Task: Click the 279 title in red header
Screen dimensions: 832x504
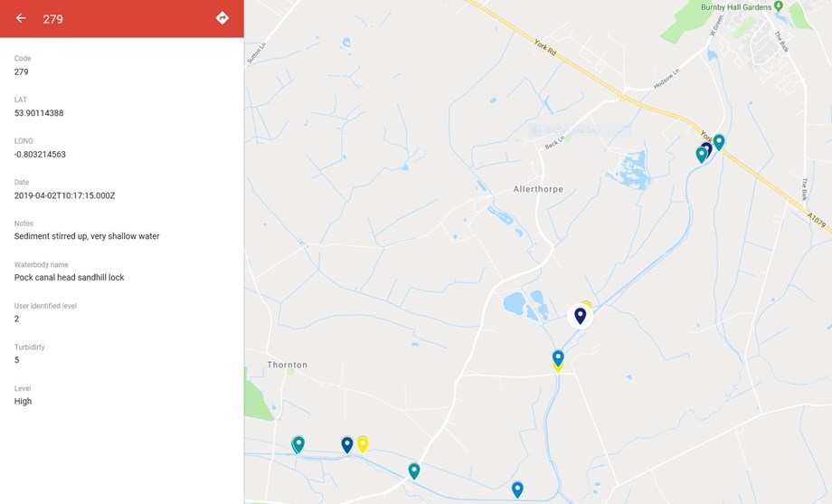Action: point(53,19)
